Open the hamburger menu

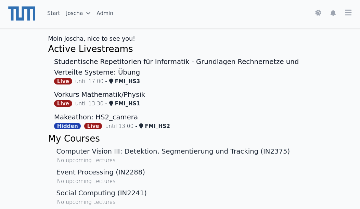click(x=348, y=13)
